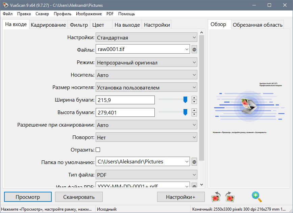Click the zoom in magnifier icon
293x213 pixels.
tap(257, 196)
